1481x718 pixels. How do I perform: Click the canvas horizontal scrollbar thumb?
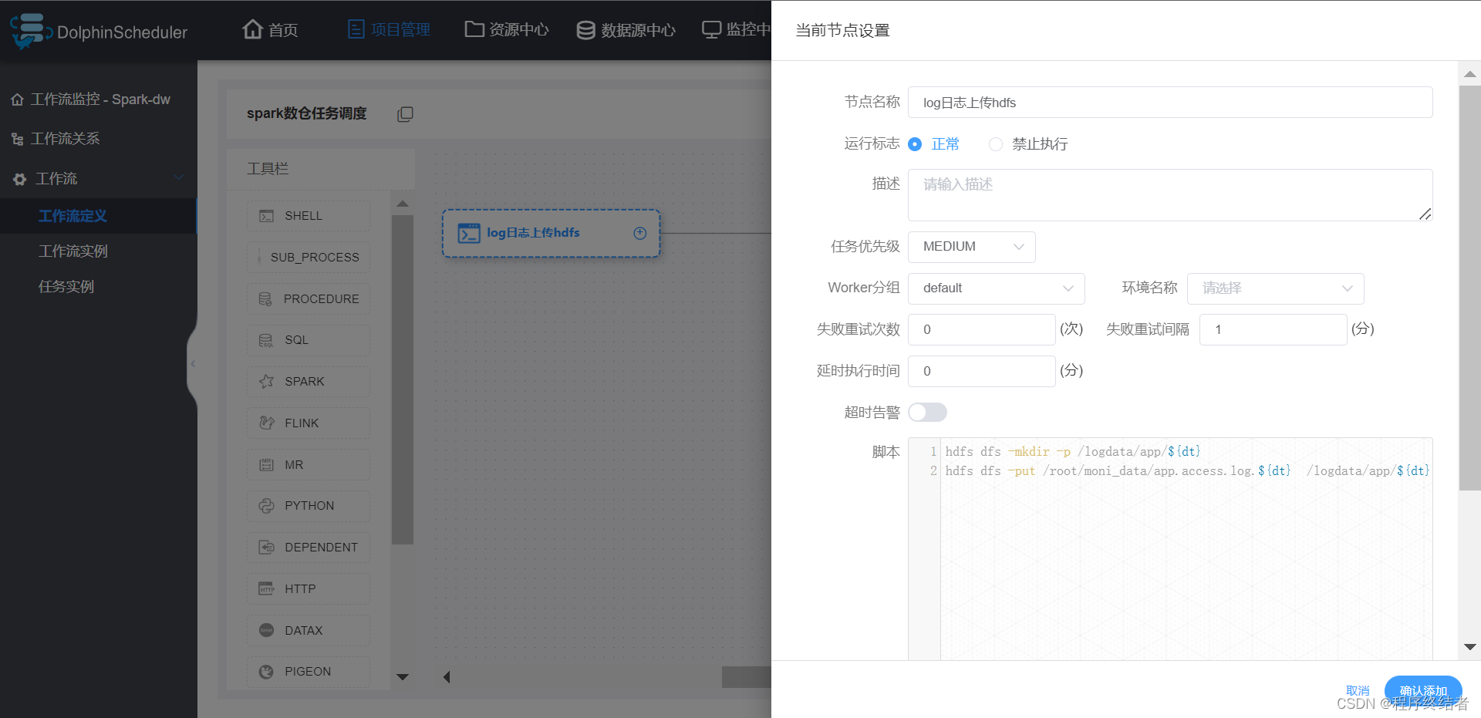(x=746, y=677)
